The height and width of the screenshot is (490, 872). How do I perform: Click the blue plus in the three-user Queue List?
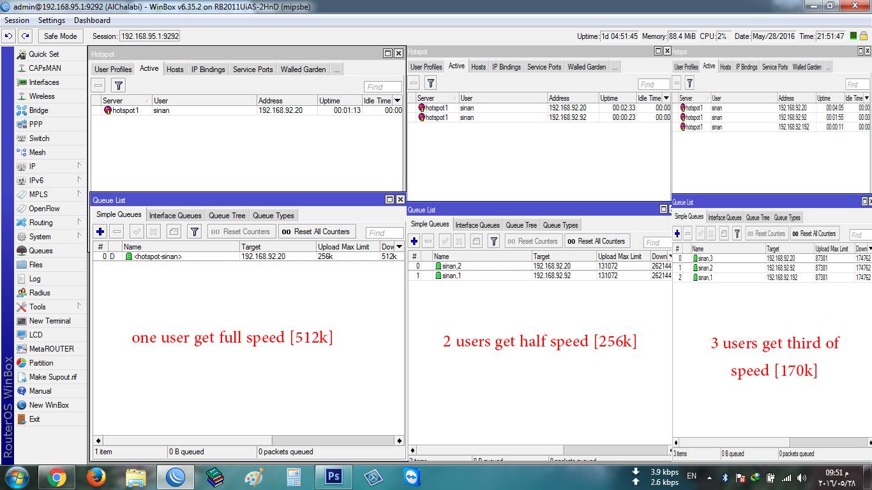[x=677, y=234]
